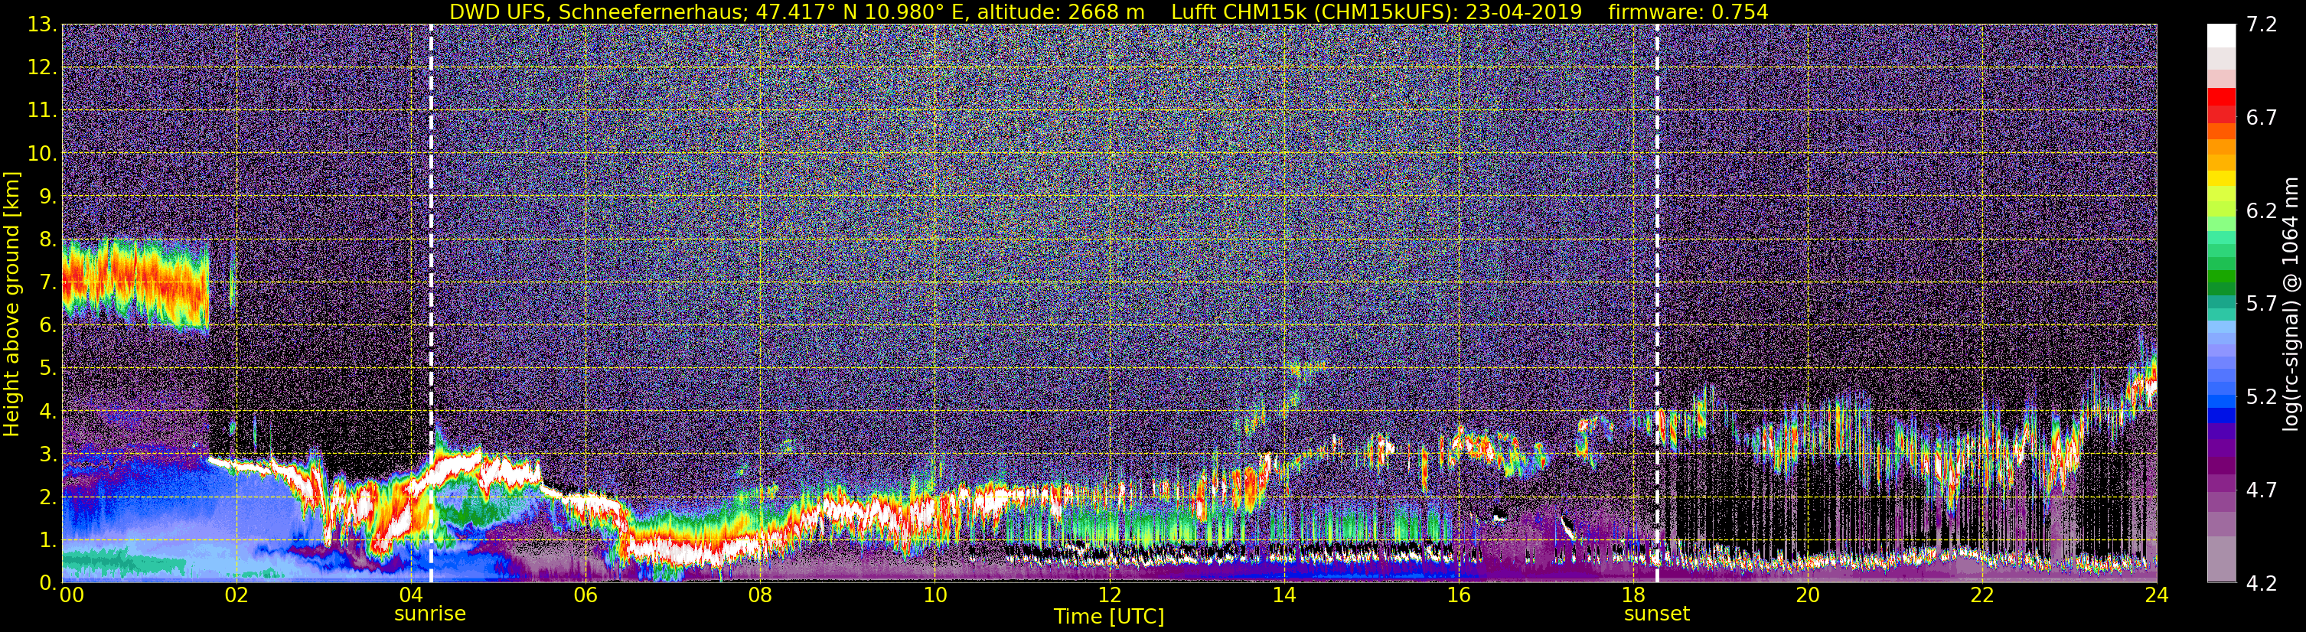Screen dimensions: 2306x632
Task: Click the height axis tick label 7
Action: point(47,283)
